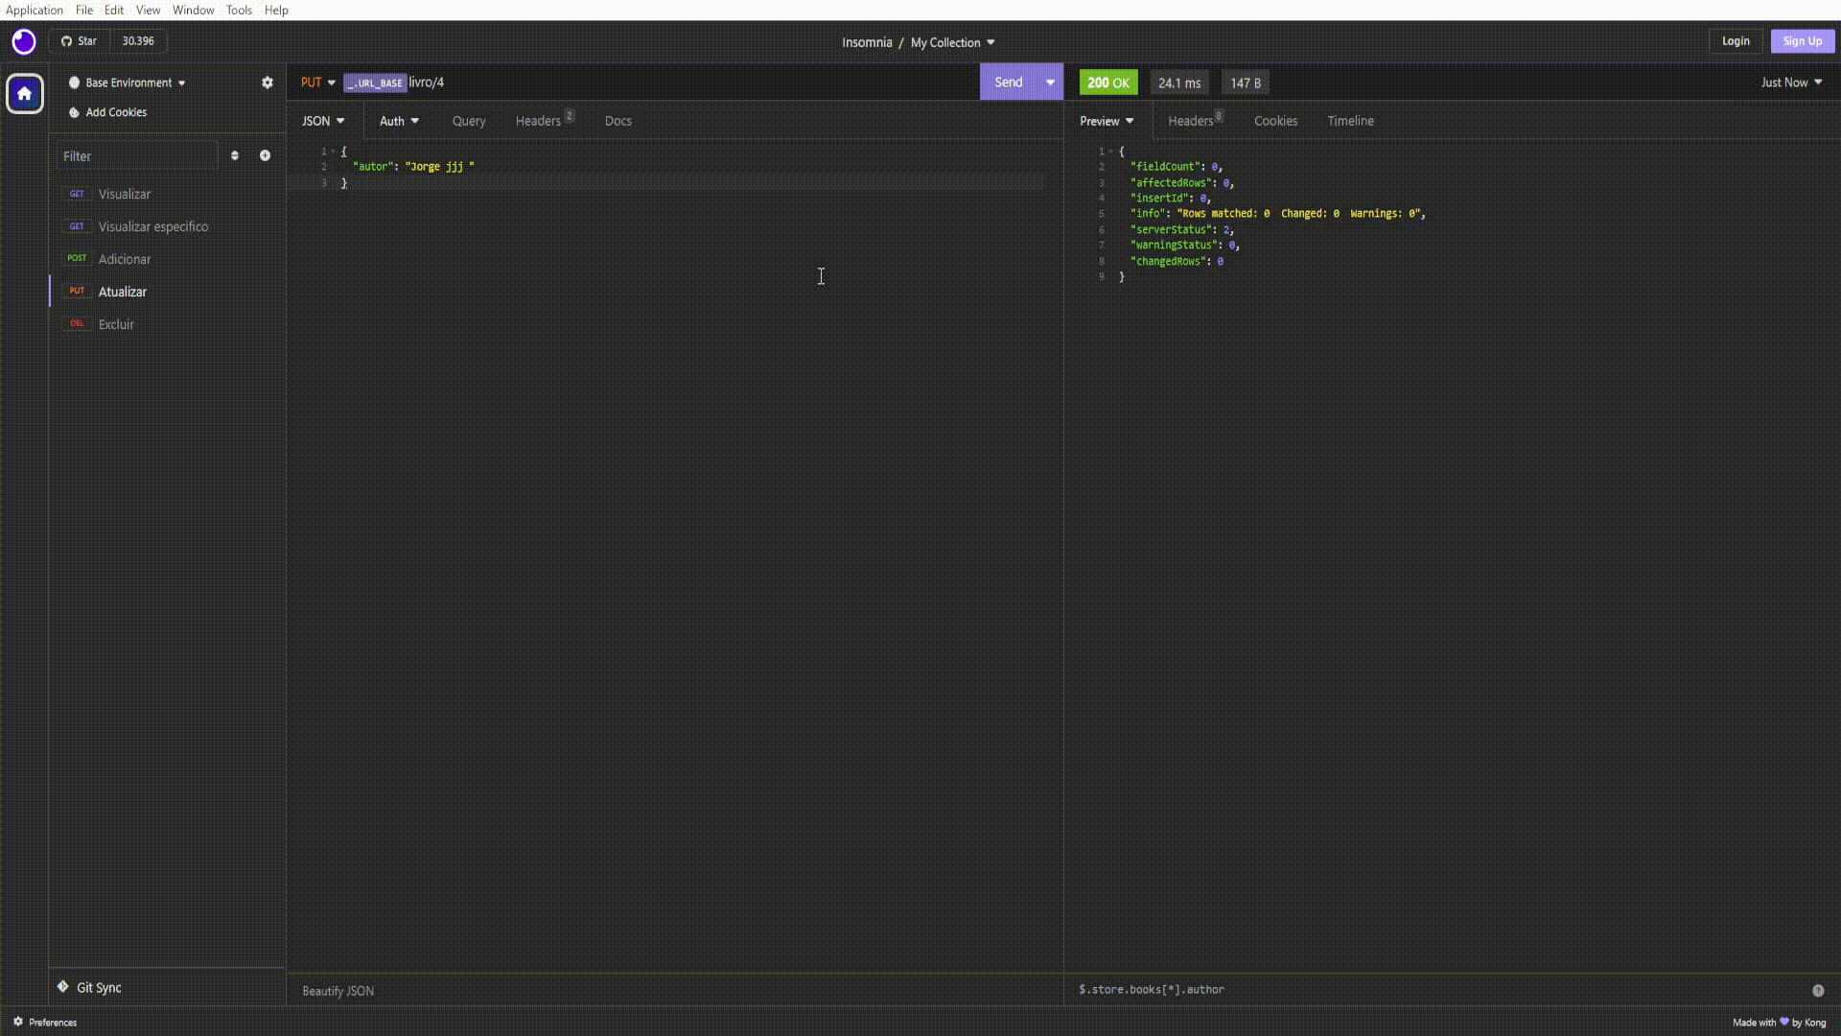The height and width of the screenshot is (1036, 1841).
Task: Click the Beautify JSON button
Action: [x=338, y=991]
